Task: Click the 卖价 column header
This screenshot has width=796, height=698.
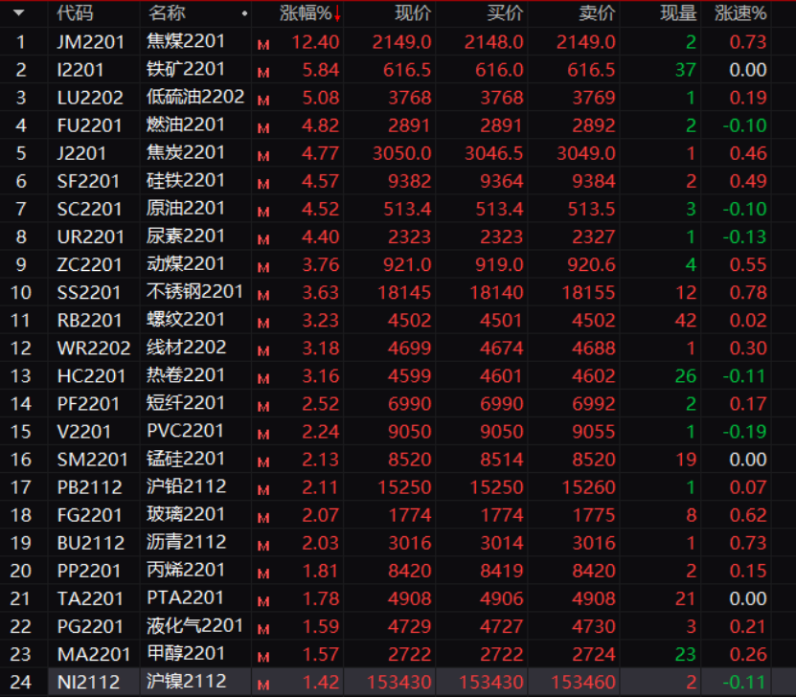Action: (x=597, y=13)
